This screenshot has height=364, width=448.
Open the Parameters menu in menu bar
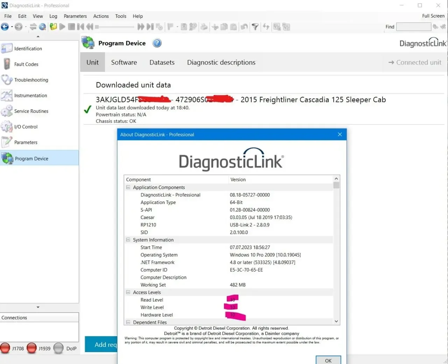click(x=75, y=16)
